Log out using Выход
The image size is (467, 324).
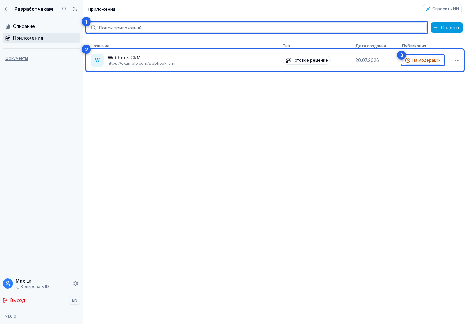pyautogui.click(x=14, y=300)
